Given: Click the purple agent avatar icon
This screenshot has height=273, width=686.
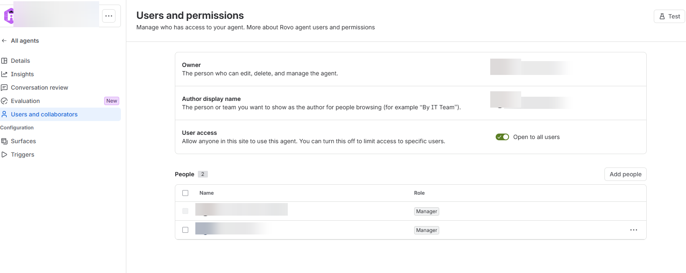Looking at the screenshot, I should [9, 16].
